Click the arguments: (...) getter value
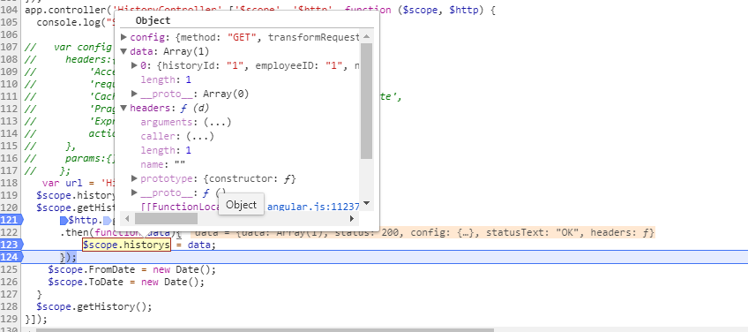This screenshot has width=748, height=332. 217,122
